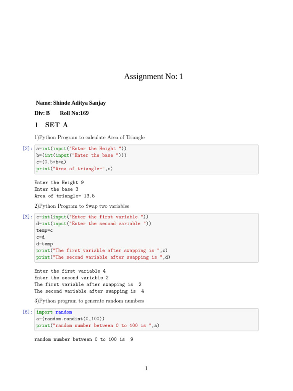Click the code line 'import random'

point(54,312)
